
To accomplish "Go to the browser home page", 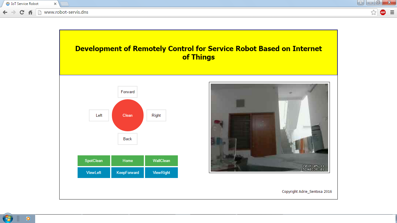I will coord(30,12).
